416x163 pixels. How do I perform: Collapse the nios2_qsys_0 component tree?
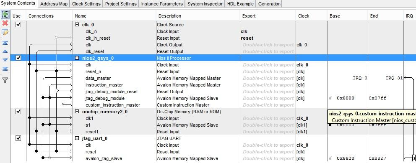[x=77, y=58]
